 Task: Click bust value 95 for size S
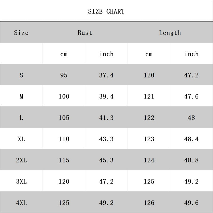point(64,75)
